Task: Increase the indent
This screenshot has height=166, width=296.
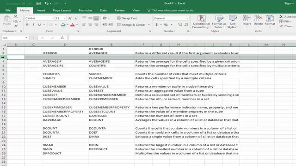Action: (111, 24)
